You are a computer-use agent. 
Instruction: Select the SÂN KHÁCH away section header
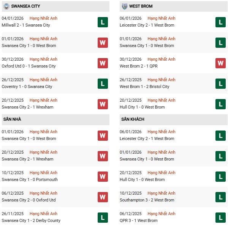pyautogui.click(x=133, y=119)
